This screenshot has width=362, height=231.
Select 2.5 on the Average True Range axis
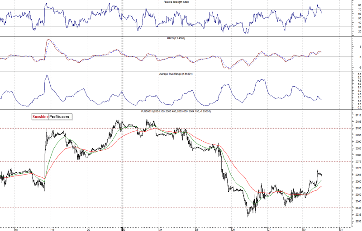pos(359,94)
